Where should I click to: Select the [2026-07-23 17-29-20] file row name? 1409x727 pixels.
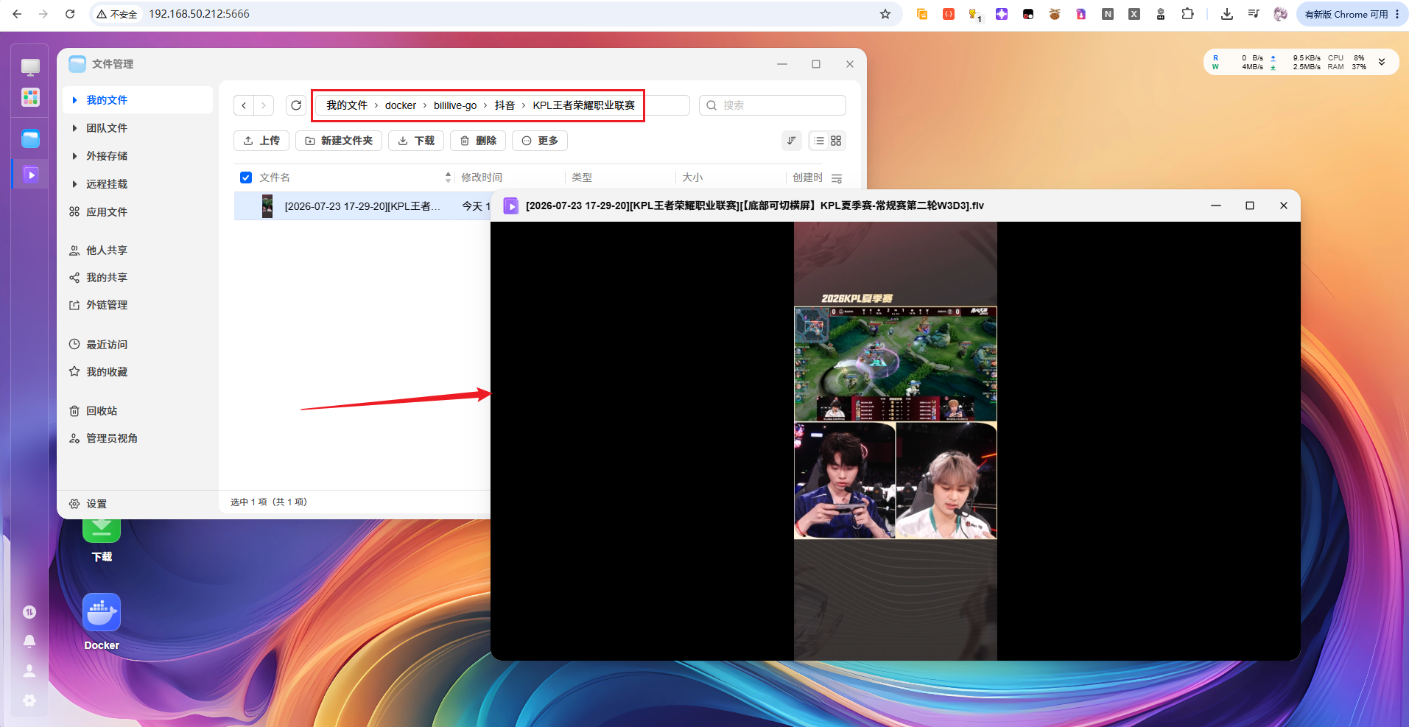click(x=362, y=206)
